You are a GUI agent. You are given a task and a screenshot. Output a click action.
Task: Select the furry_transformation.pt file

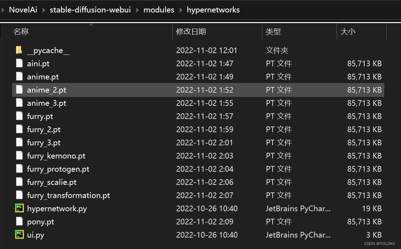pos(68,195)
